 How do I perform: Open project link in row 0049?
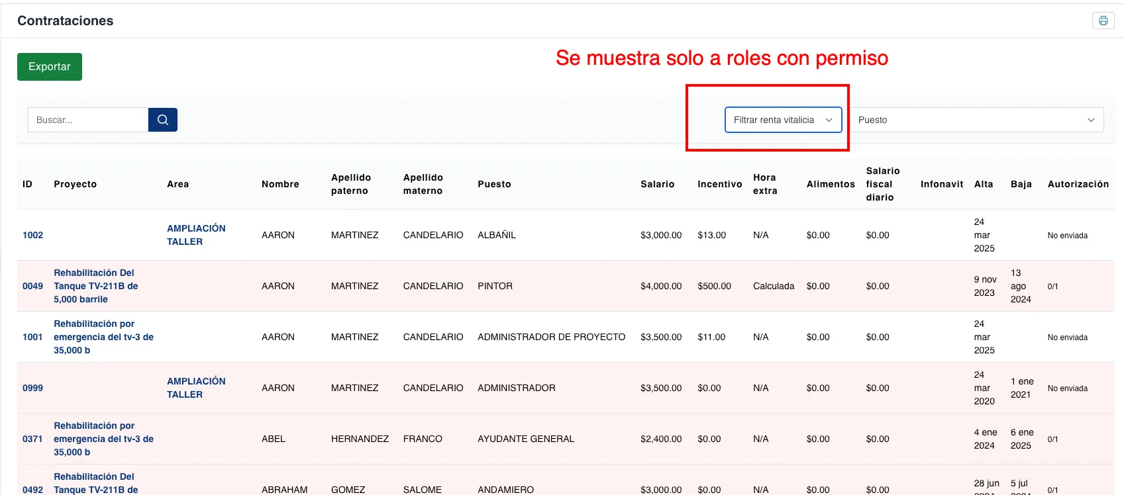click(96, 286)
